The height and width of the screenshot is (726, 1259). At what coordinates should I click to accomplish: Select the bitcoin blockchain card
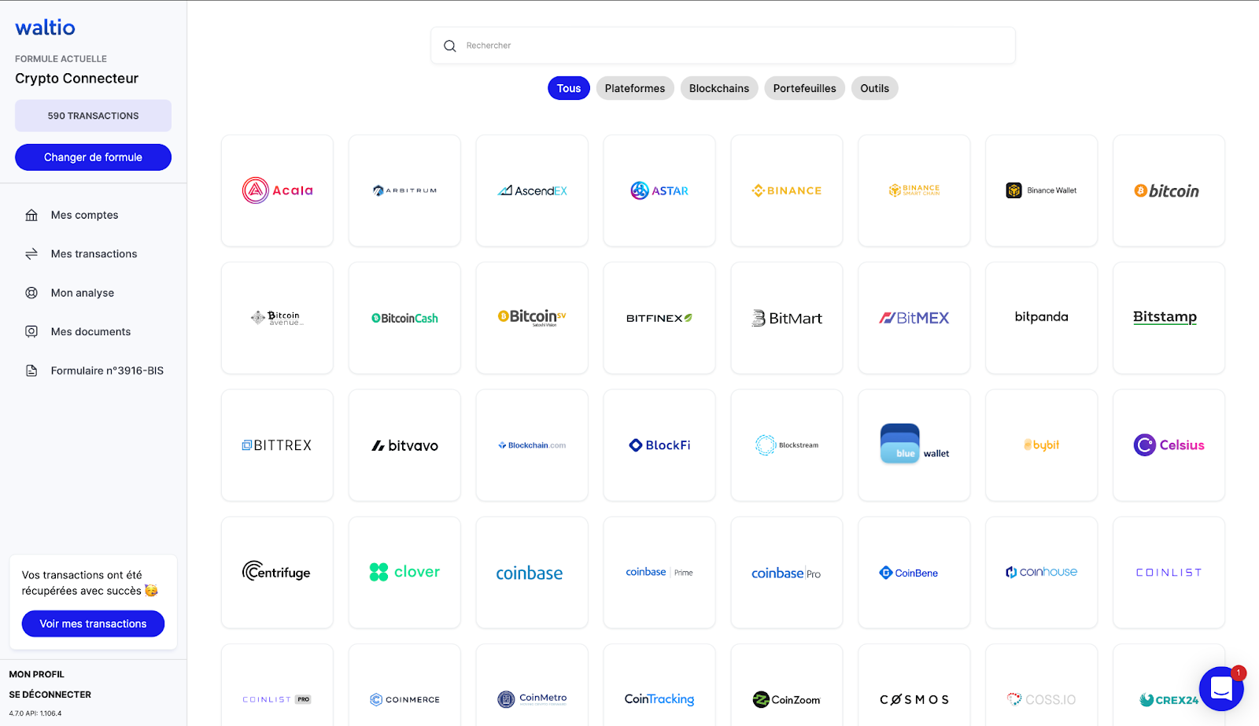coord(1169,190)
